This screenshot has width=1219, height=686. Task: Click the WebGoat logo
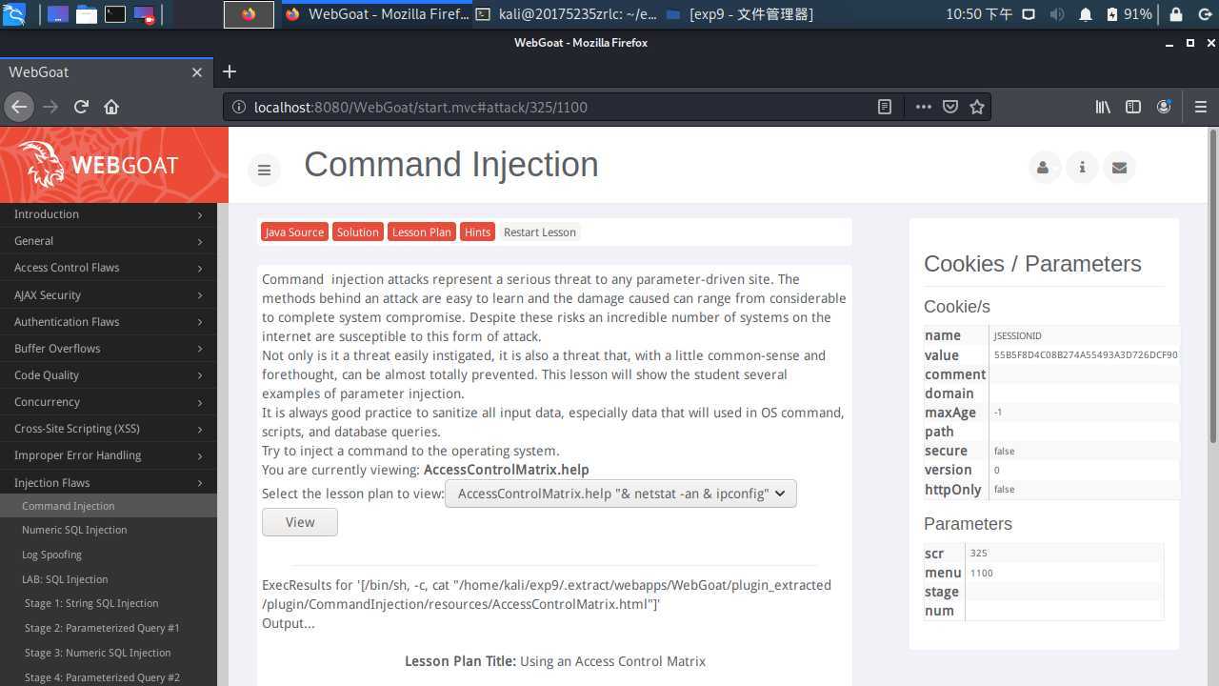coord(99,164)
